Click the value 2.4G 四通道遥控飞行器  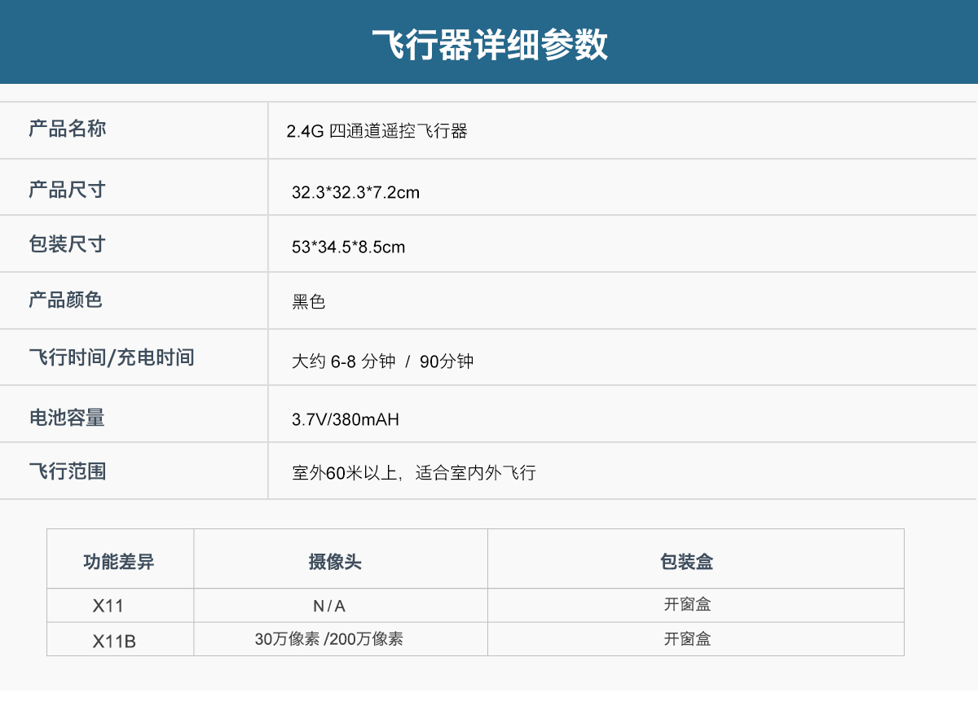point(377,131)
